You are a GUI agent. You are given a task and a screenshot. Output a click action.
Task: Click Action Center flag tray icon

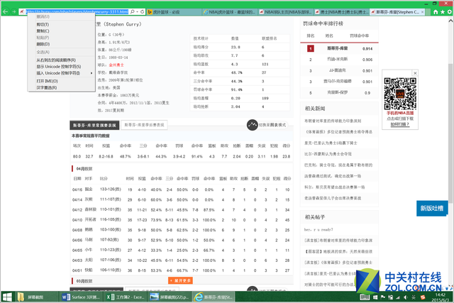383,297
